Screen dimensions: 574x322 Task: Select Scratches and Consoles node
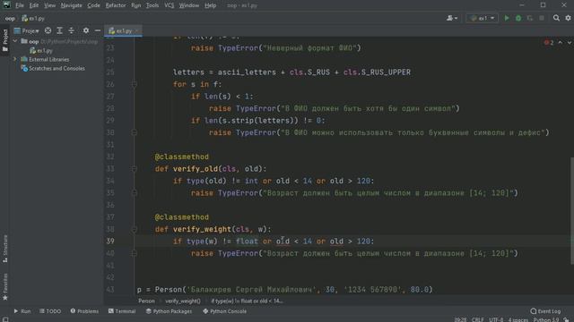[x=53, y=68]
